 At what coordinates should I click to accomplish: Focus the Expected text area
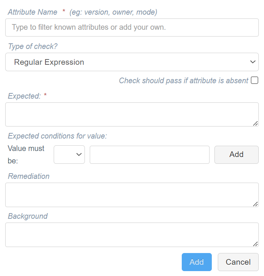(132, 114)
